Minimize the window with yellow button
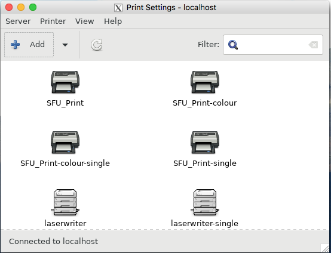The height and width of the screenshot is (253, 331). (21, 7)
